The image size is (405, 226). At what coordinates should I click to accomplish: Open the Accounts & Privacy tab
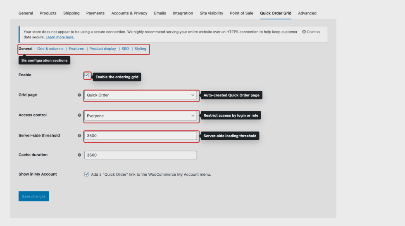point(129,13)
